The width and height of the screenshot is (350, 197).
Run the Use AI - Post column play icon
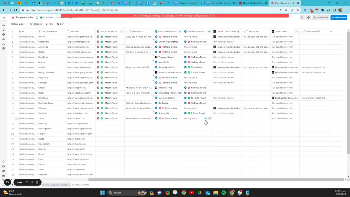[296, 31]
